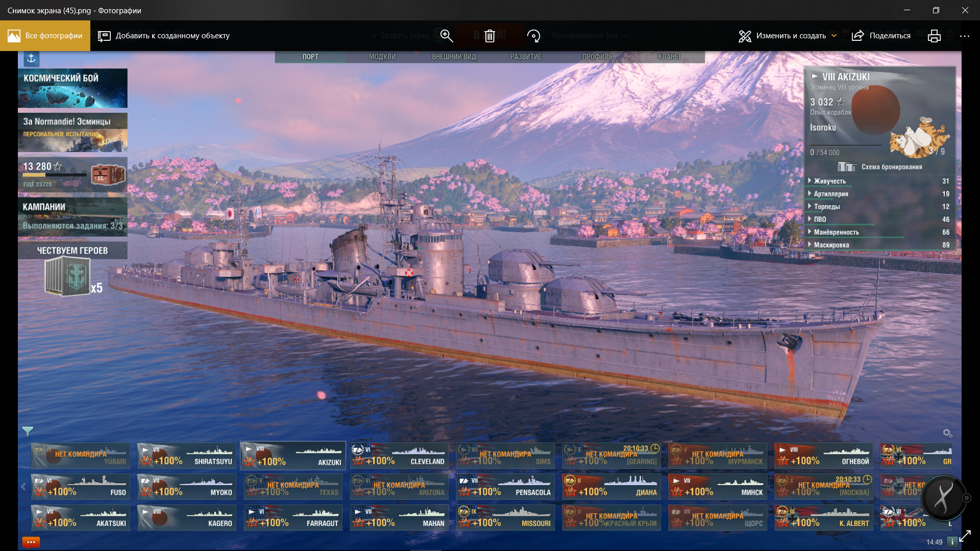The height and width of the screenshot is (551, 980).
Task: Expand the Маскировка parameter
Action: 879,245
